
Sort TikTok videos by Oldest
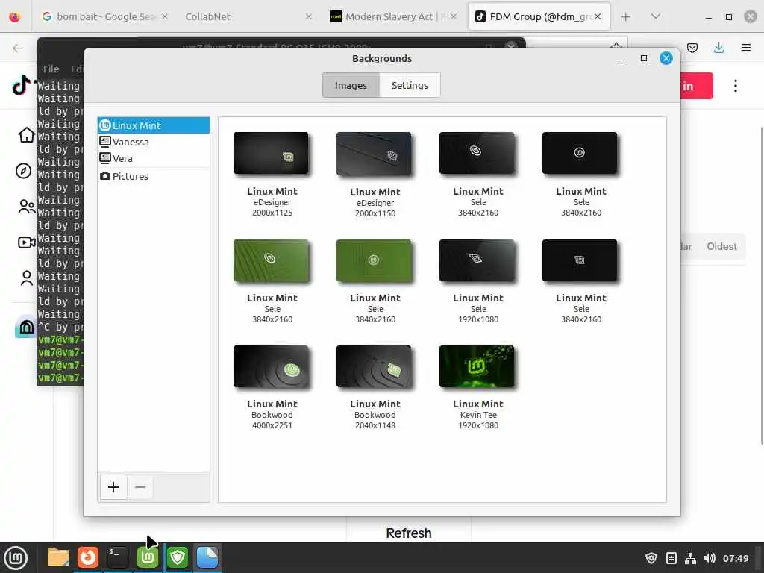[721, 246]
